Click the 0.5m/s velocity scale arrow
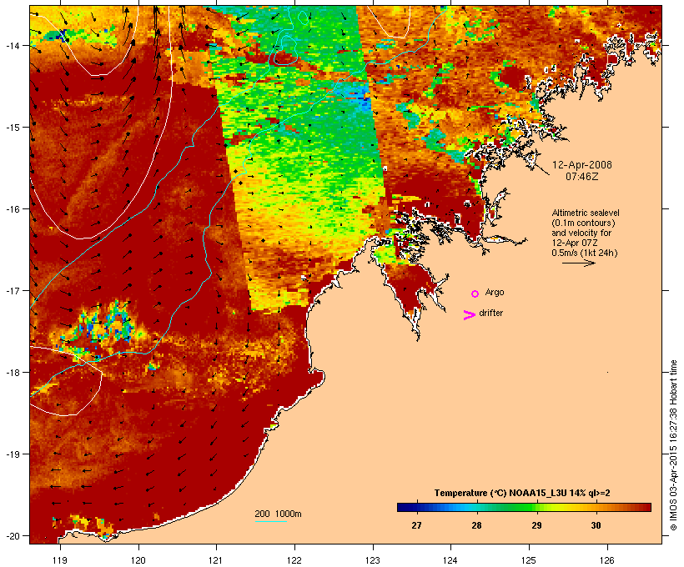 pyautogui.click(x=578, y=263)
